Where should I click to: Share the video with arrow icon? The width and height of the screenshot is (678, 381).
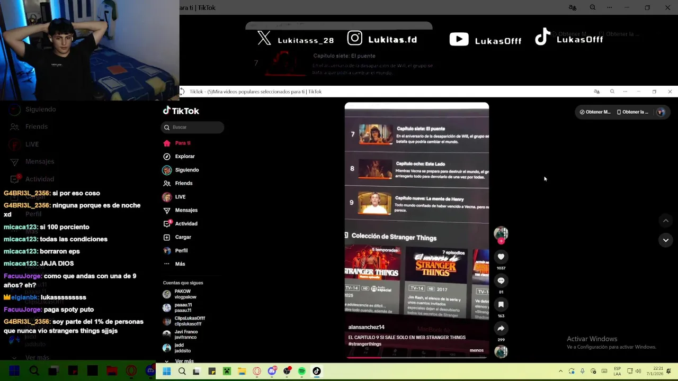pos(501,328)
